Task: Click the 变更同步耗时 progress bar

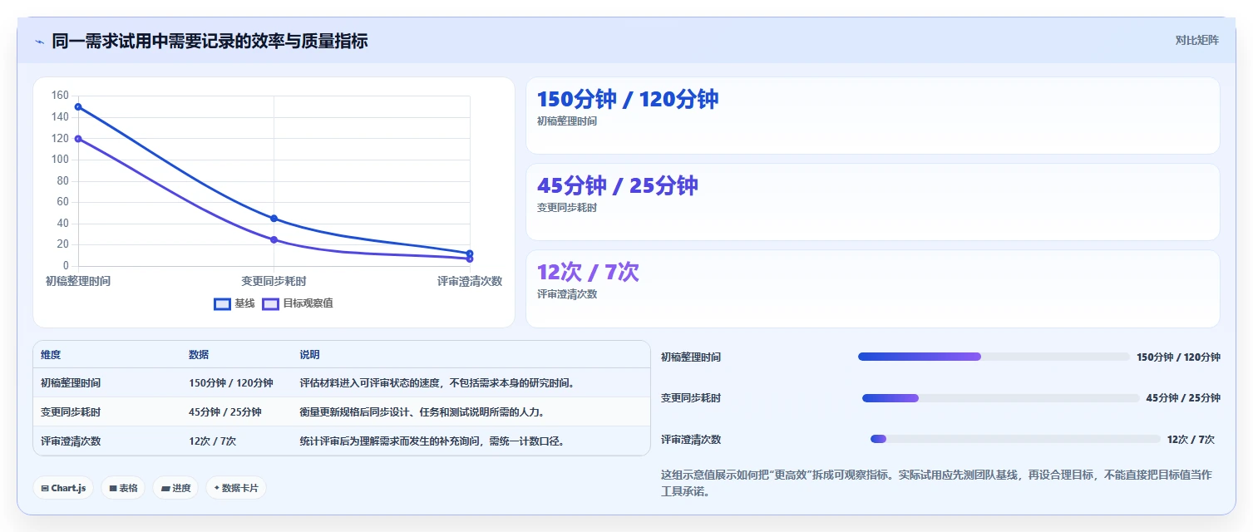Action: pos(1001,398)
